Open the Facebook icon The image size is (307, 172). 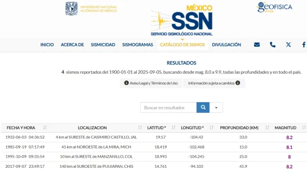coord(304,44)
